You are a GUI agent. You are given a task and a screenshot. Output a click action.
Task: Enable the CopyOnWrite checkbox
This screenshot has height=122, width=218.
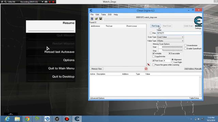point(154,57)
